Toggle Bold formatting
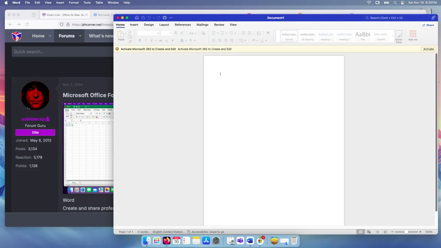This screenshot has width=441, height=248. coord(140,40)
